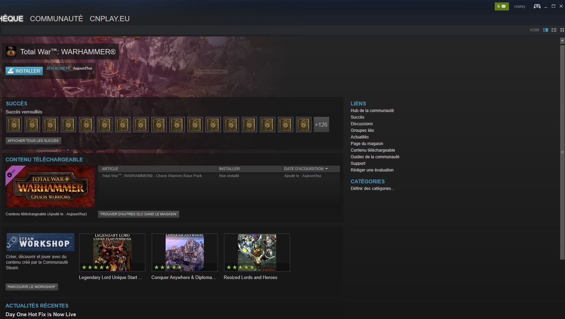The width and height of the screenshot is (565, 319).
Task: Click Afficher tous les succès button
Action: pos(33,141)
